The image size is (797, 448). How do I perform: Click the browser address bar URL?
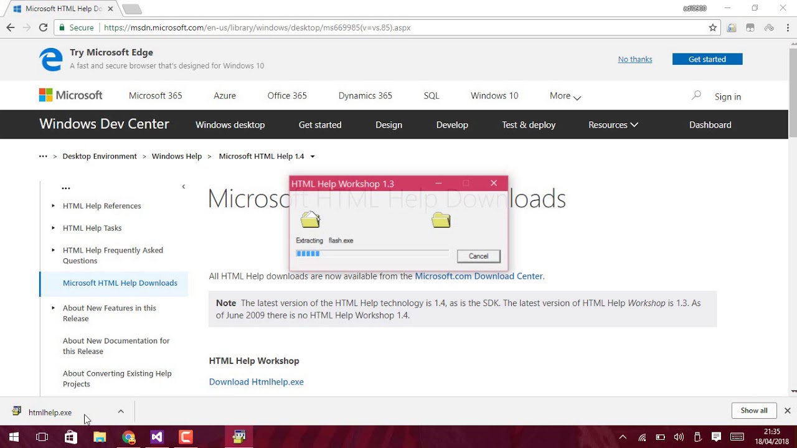click(257, 27)
